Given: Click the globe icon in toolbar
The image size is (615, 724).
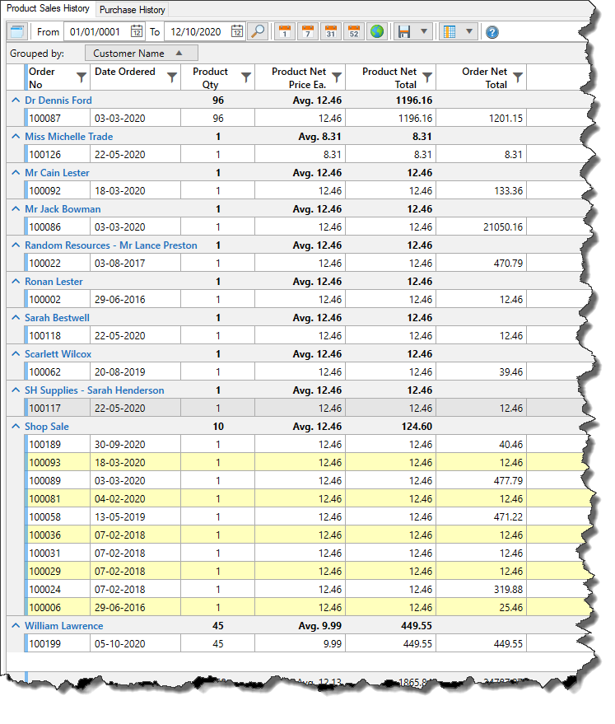Looking at the screenshot, I should [x=376, y=31].
